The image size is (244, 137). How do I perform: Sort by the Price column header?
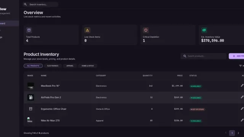click(180, 76)
